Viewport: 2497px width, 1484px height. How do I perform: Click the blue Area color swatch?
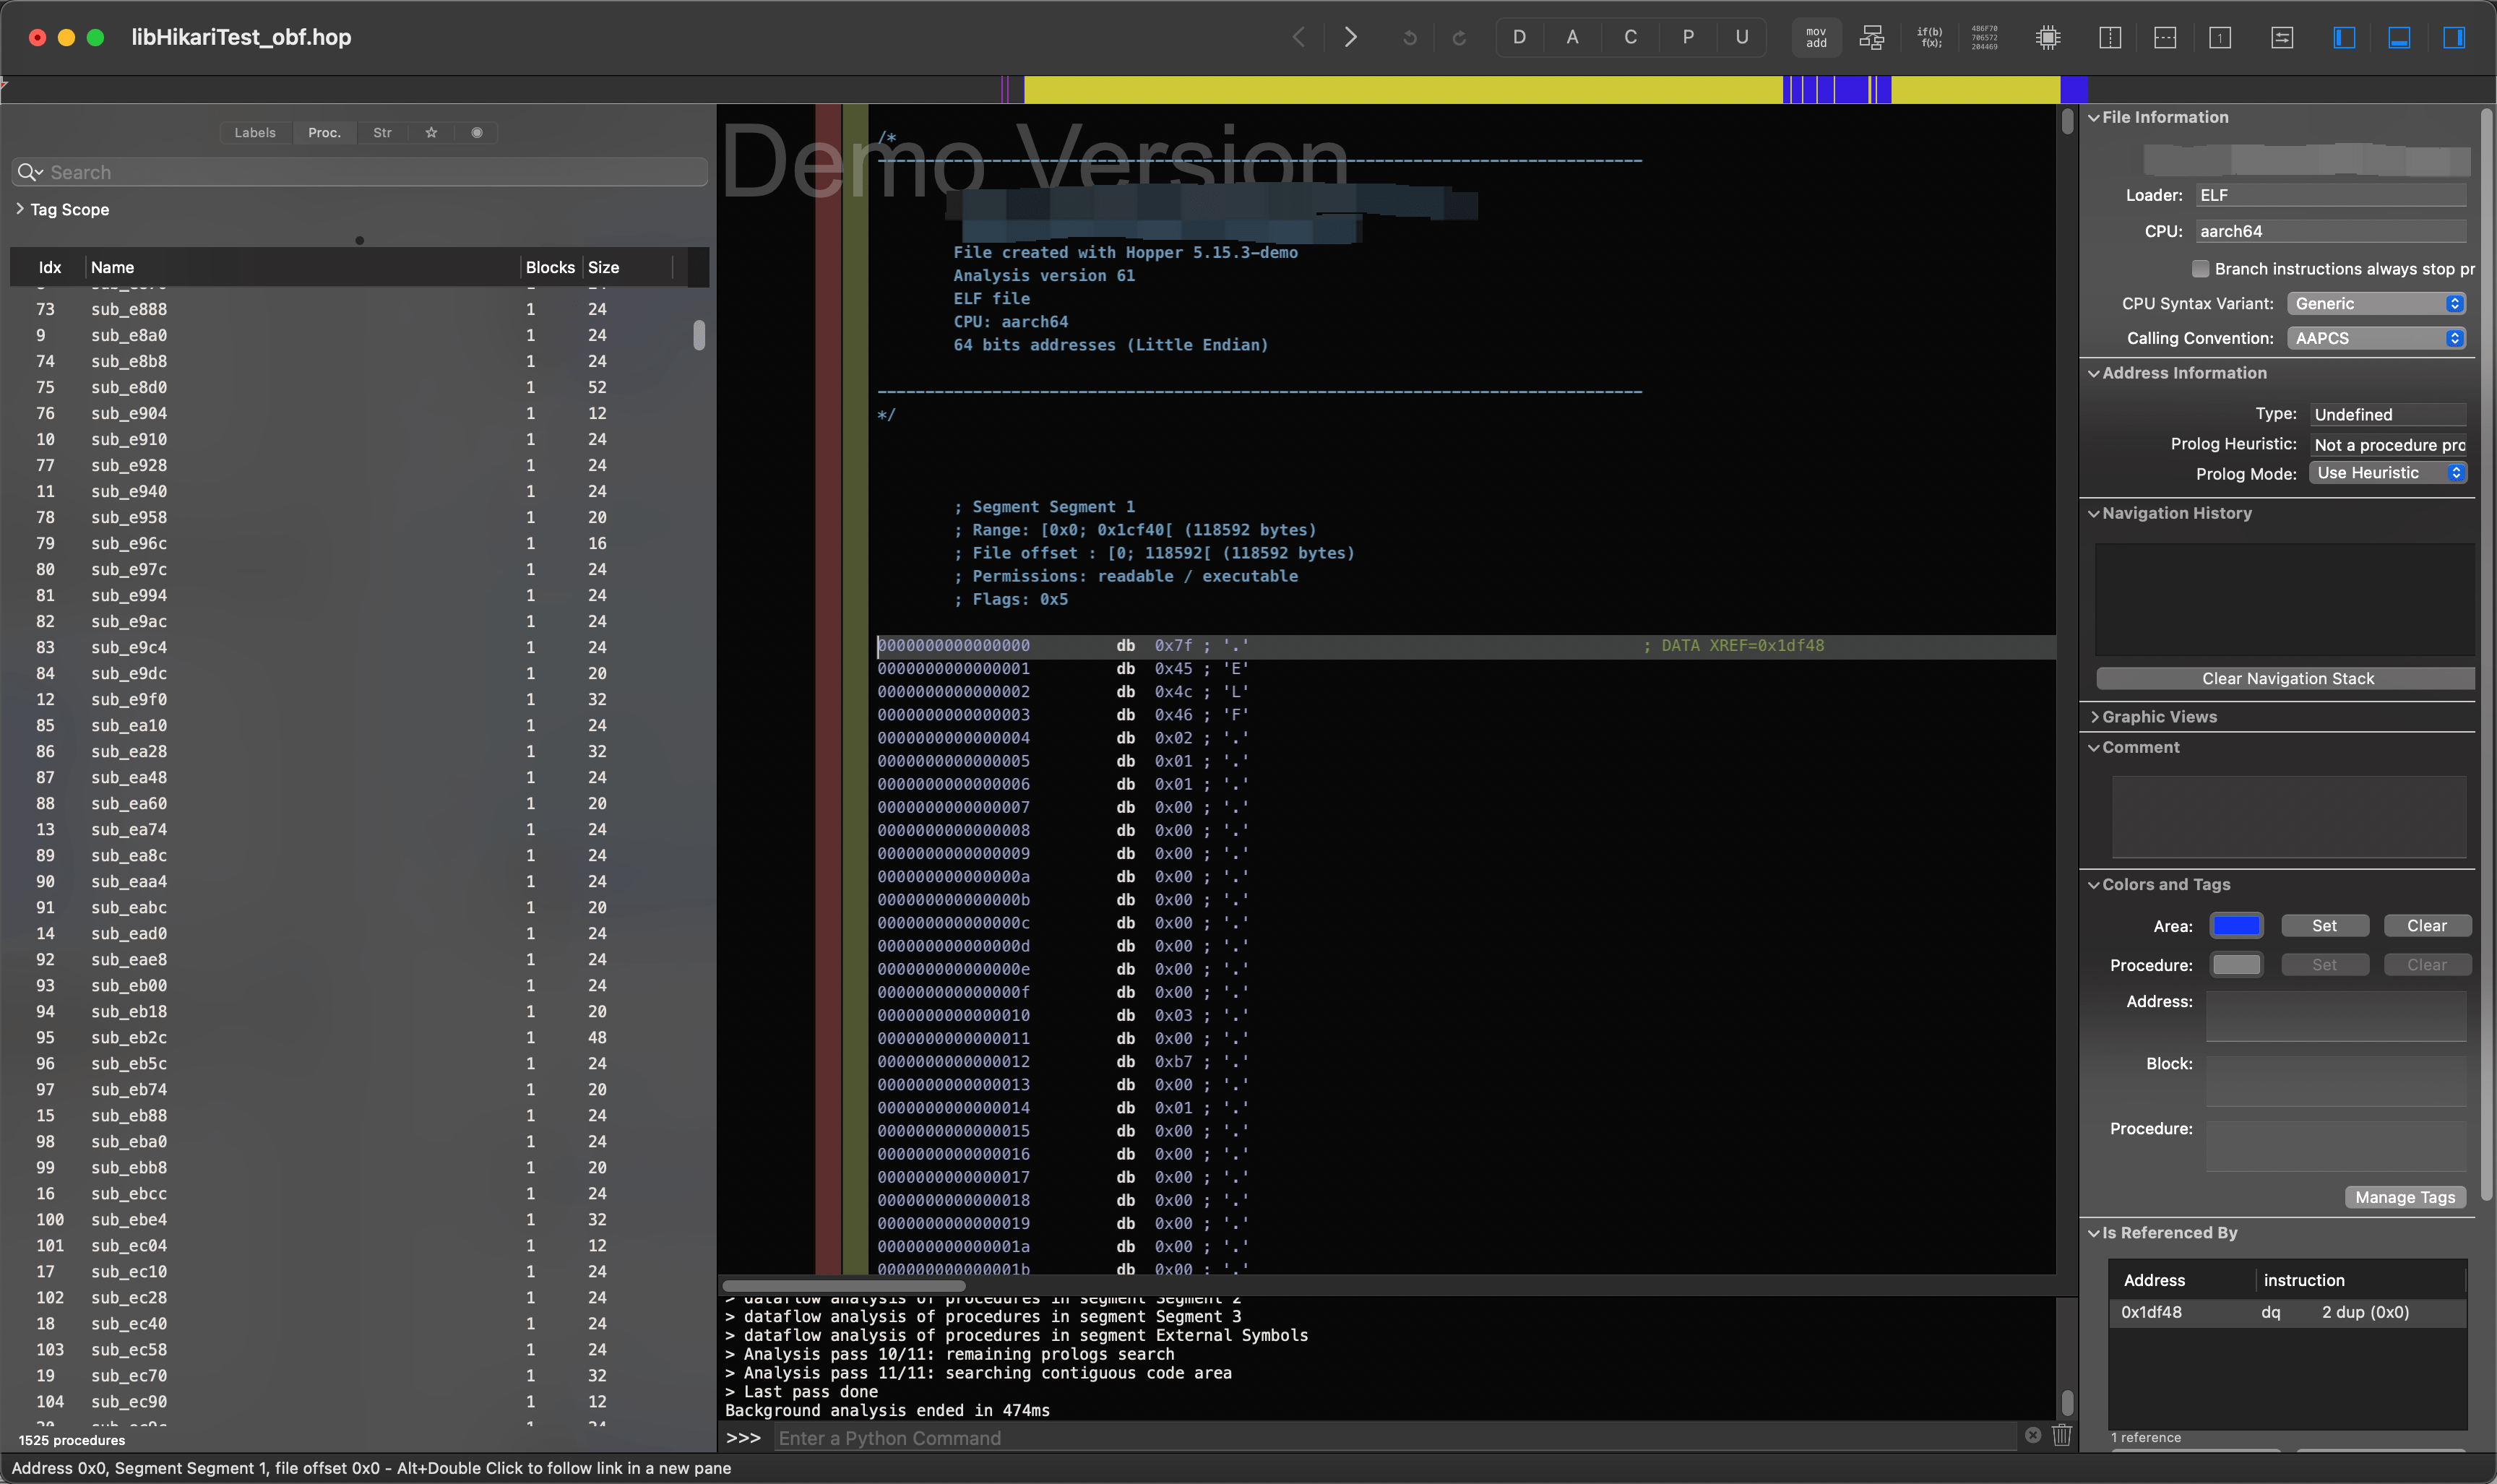click(2236, 925)
